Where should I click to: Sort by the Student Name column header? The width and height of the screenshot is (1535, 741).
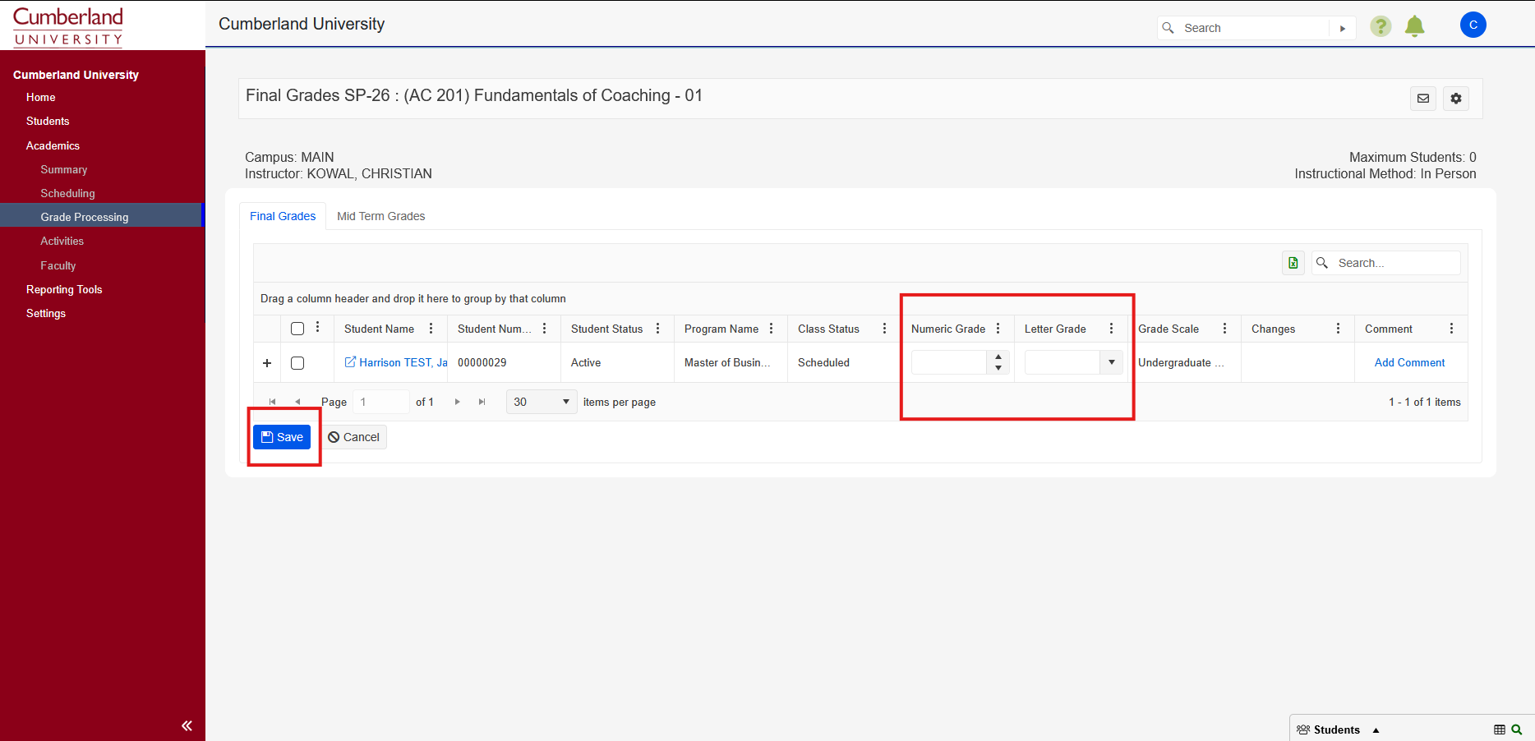click(379, 329)
